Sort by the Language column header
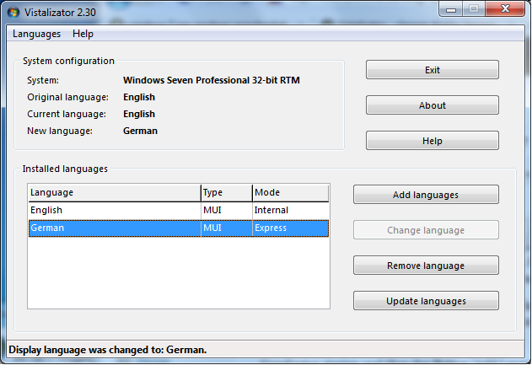This screenshot has height=365, width=532. [x=115, y=193]
